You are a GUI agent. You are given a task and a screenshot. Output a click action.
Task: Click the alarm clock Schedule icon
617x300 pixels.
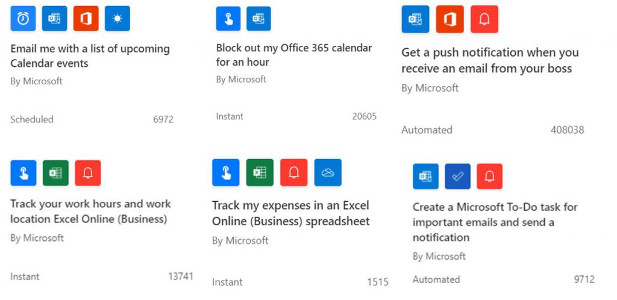click(x=23, y=19)
